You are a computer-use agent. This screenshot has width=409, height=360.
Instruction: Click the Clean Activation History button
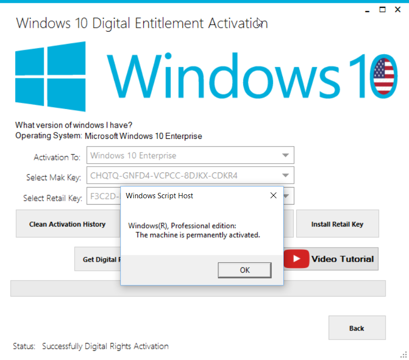pos(68,224)
